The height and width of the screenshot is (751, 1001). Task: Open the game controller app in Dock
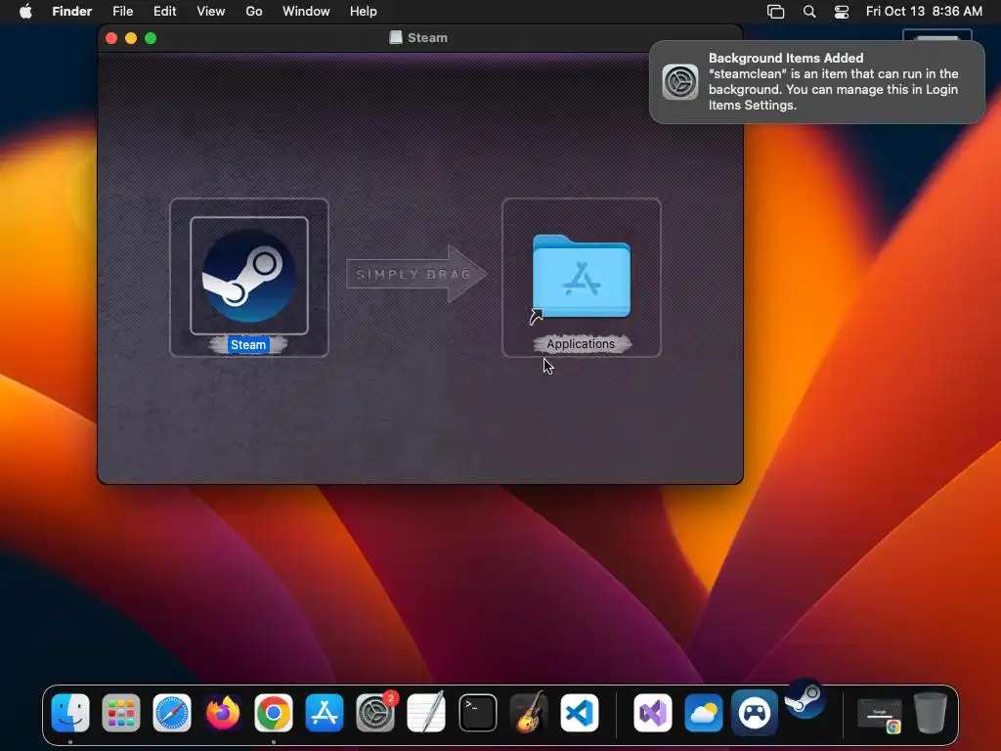(x=755, y=713)
